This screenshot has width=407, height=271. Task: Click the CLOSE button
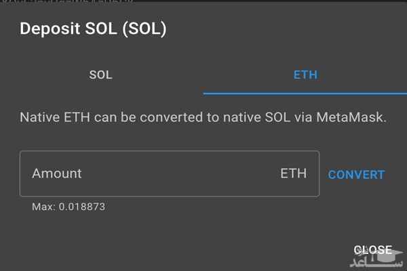(x=372, y=250)
